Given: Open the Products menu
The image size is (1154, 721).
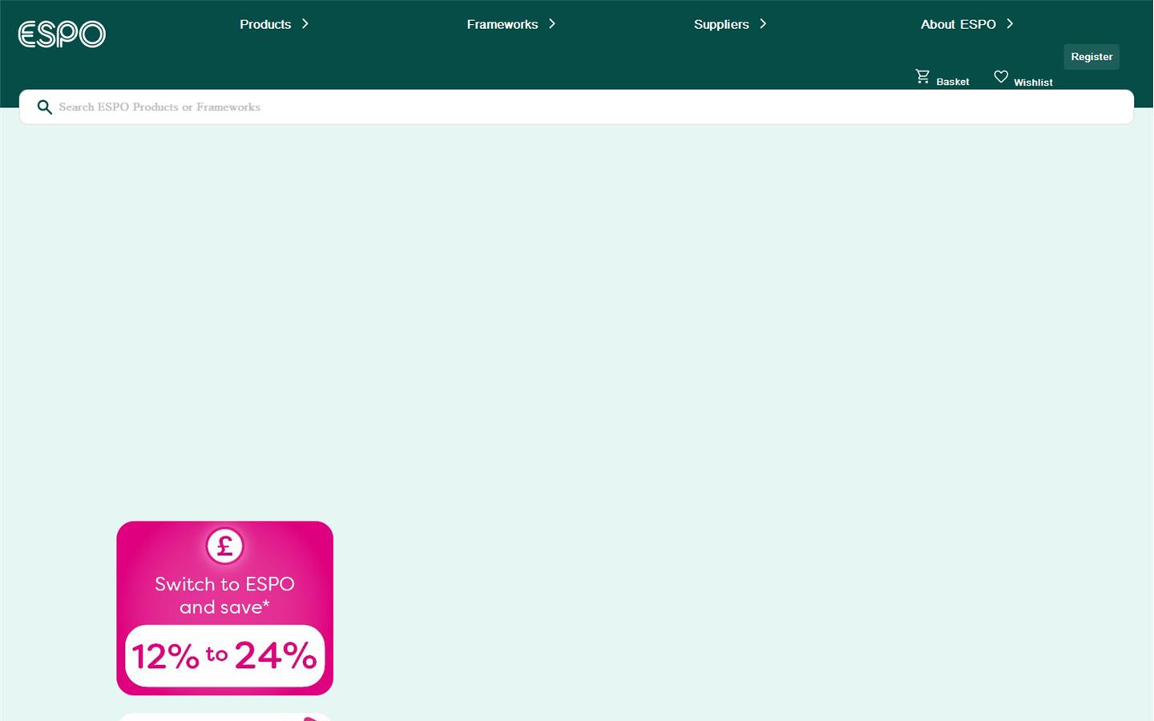Looking at the screenshot, I should [265, 24].
